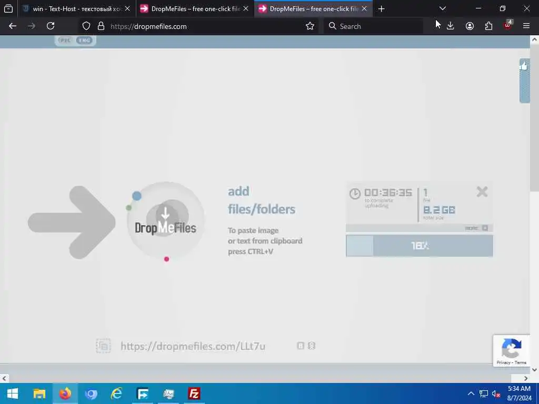The height and width of the screenshot is (404, 539).
Task: Open Firefox View icon
Action: (8, 9)
